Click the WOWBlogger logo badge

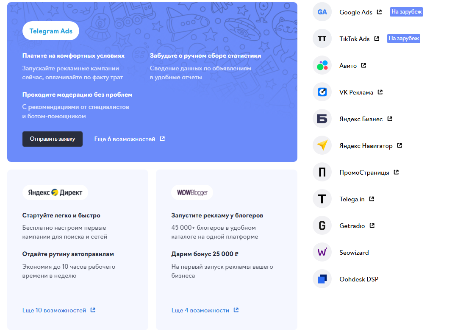pyautogui.click(x=192, y=192)
